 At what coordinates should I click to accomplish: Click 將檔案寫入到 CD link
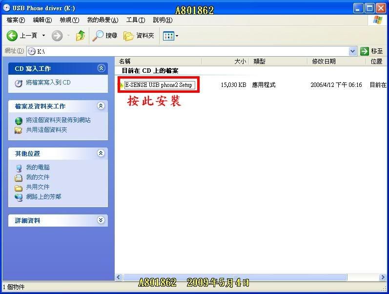[x=48, y=83]
